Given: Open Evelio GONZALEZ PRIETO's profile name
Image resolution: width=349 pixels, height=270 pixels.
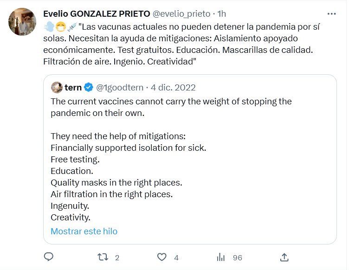Looking at the screenshot, I should 96,14.
